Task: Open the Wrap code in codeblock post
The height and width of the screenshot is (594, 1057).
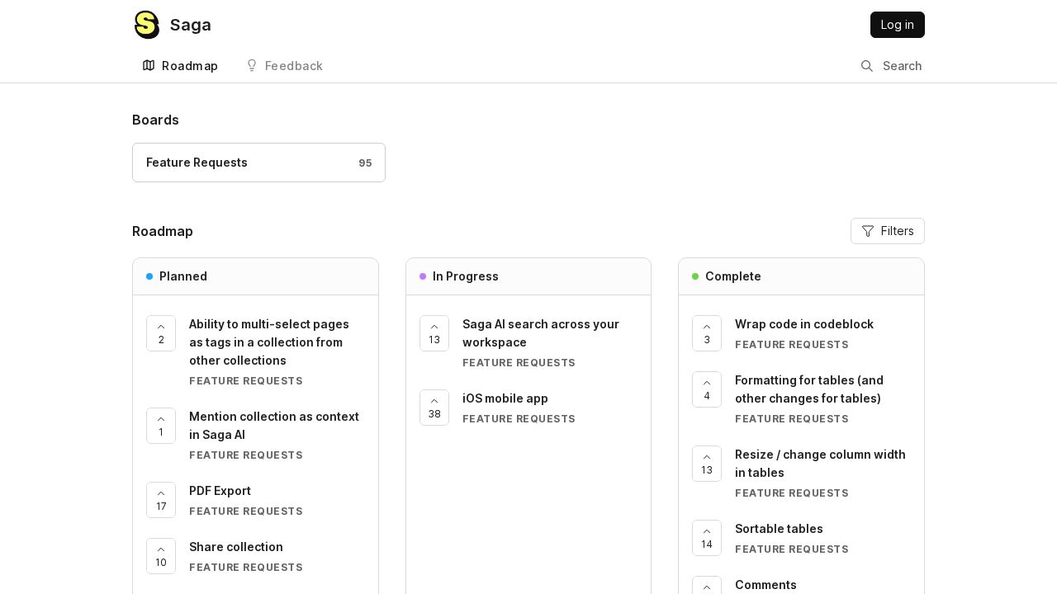Action: point(804,324)
